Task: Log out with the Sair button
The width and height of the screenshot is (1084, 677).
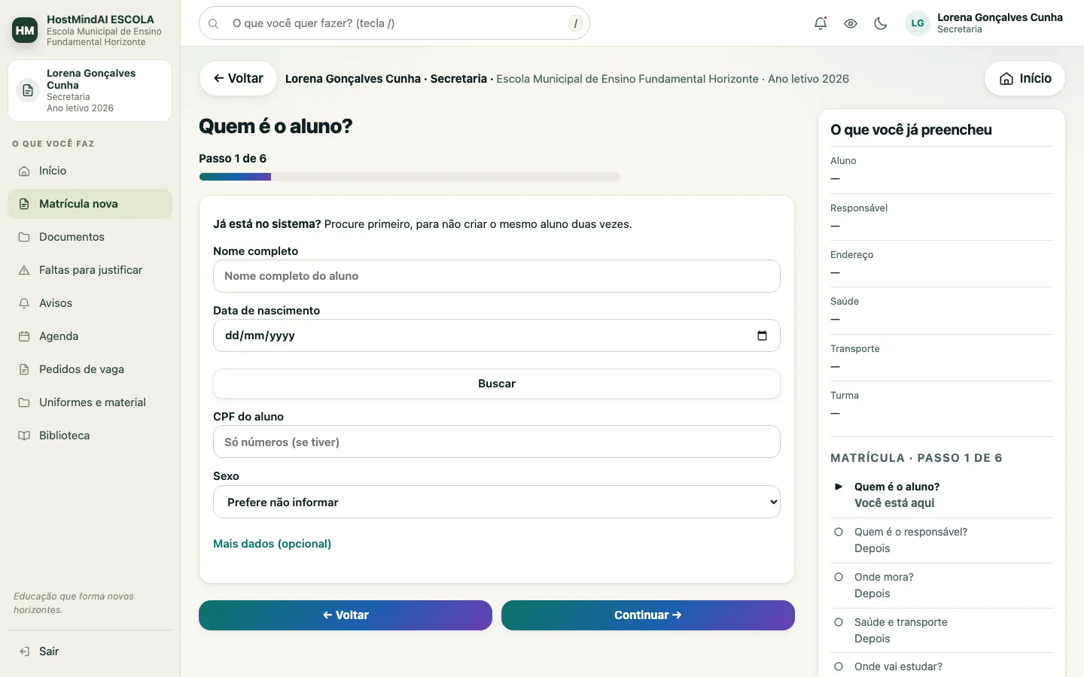Action: click(90, 651)
